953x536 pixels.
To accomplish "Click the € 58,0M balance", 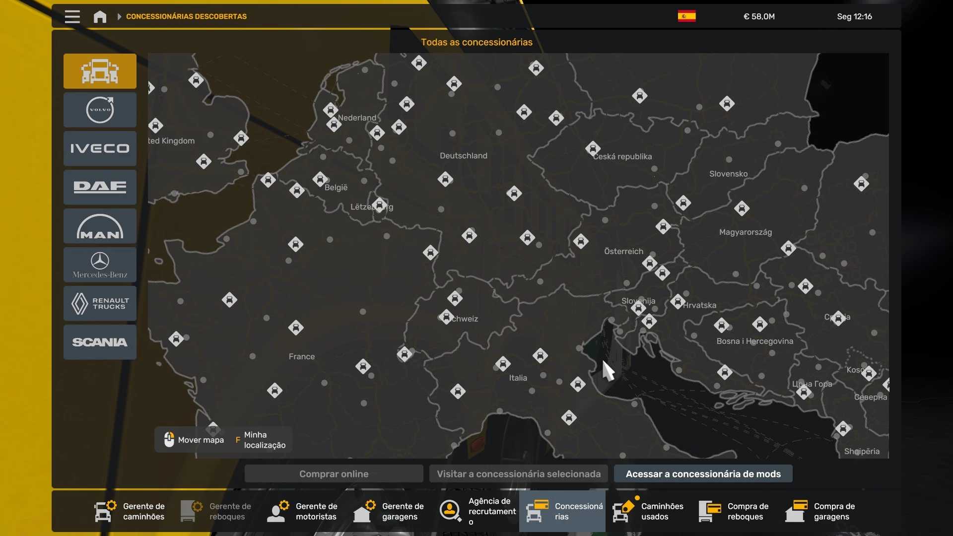I will coord(759,16).
